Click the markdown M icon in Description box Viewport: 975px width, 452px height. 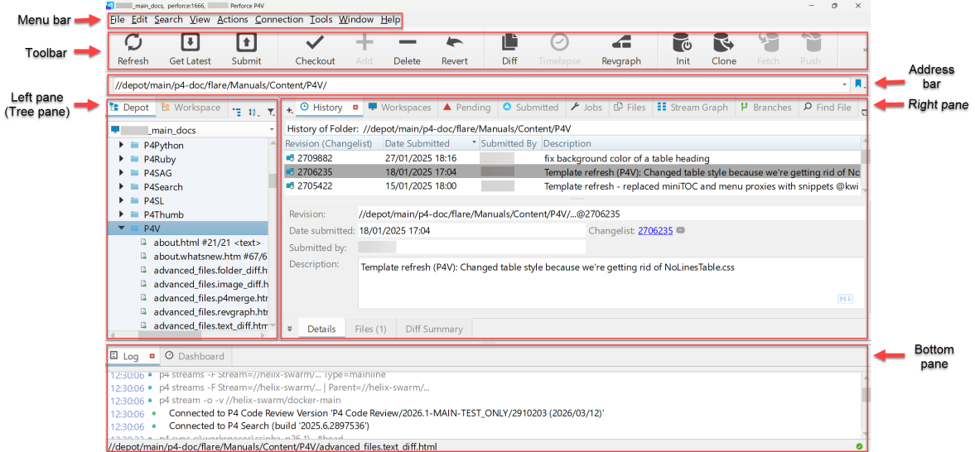coord(845,299)
